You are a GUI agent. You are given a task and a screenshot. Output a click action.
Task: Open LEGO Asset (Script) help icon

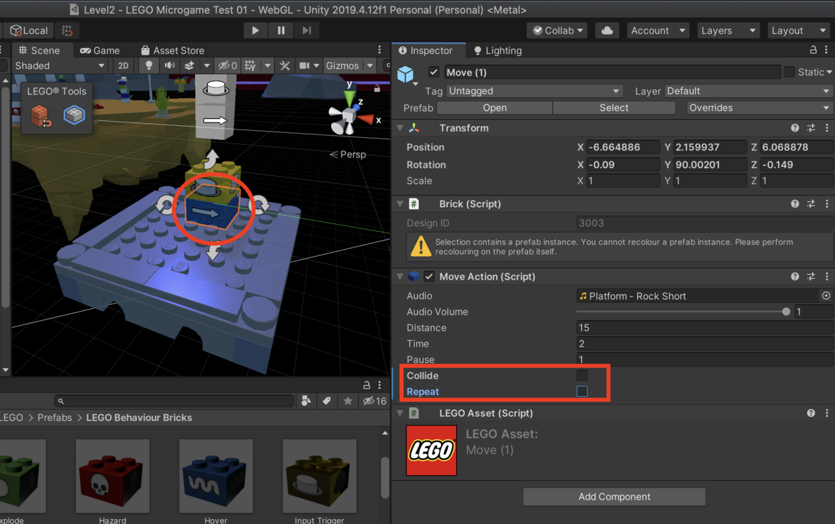point(811,413)
